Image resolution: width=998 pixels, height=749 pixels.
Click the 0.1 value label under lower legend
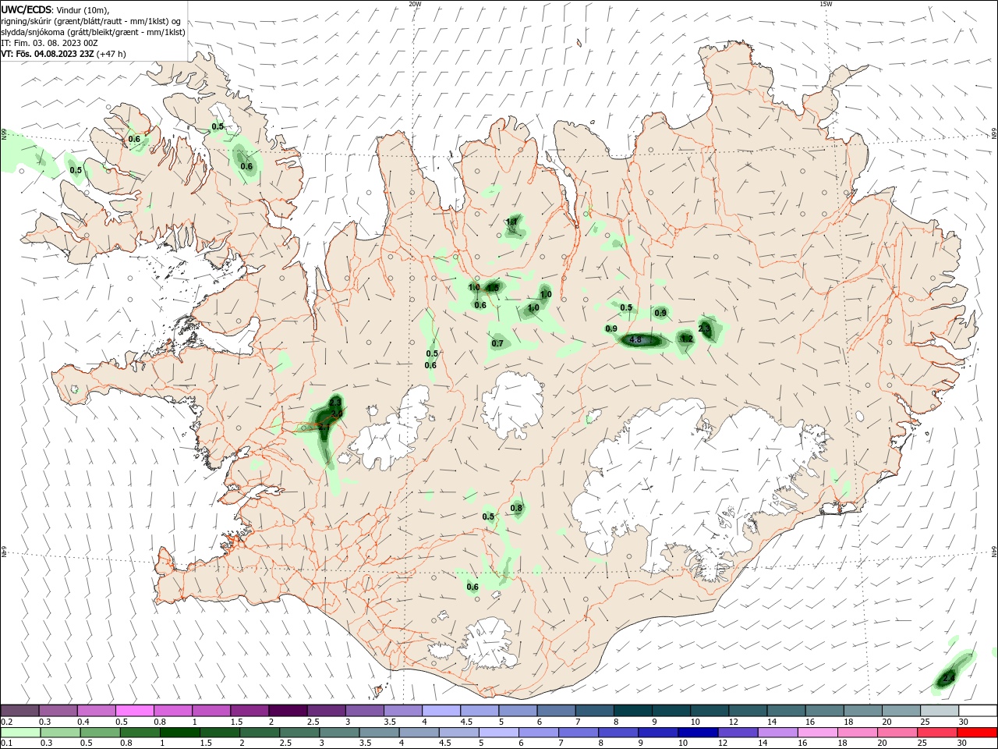click(x=6, y=744)
